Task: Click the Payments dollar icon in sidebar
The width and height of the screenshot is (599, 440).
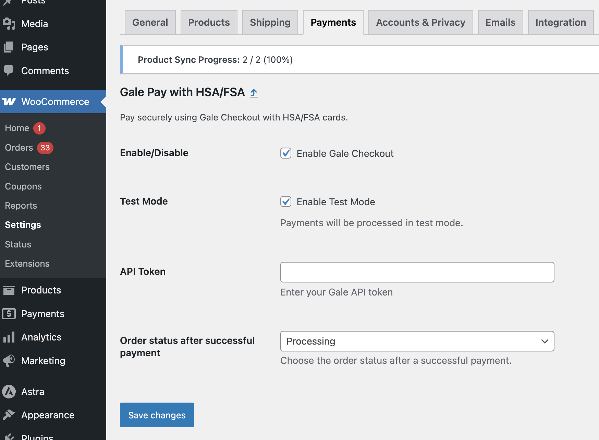Action: pyautogui.click(x=9, y=314)
